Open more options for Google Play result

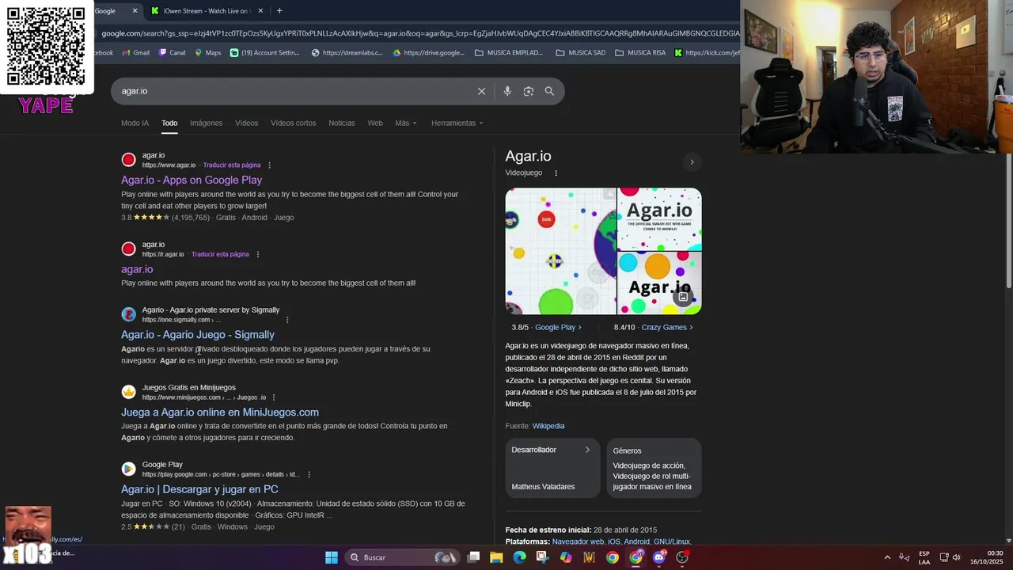[x=309, y=474]
